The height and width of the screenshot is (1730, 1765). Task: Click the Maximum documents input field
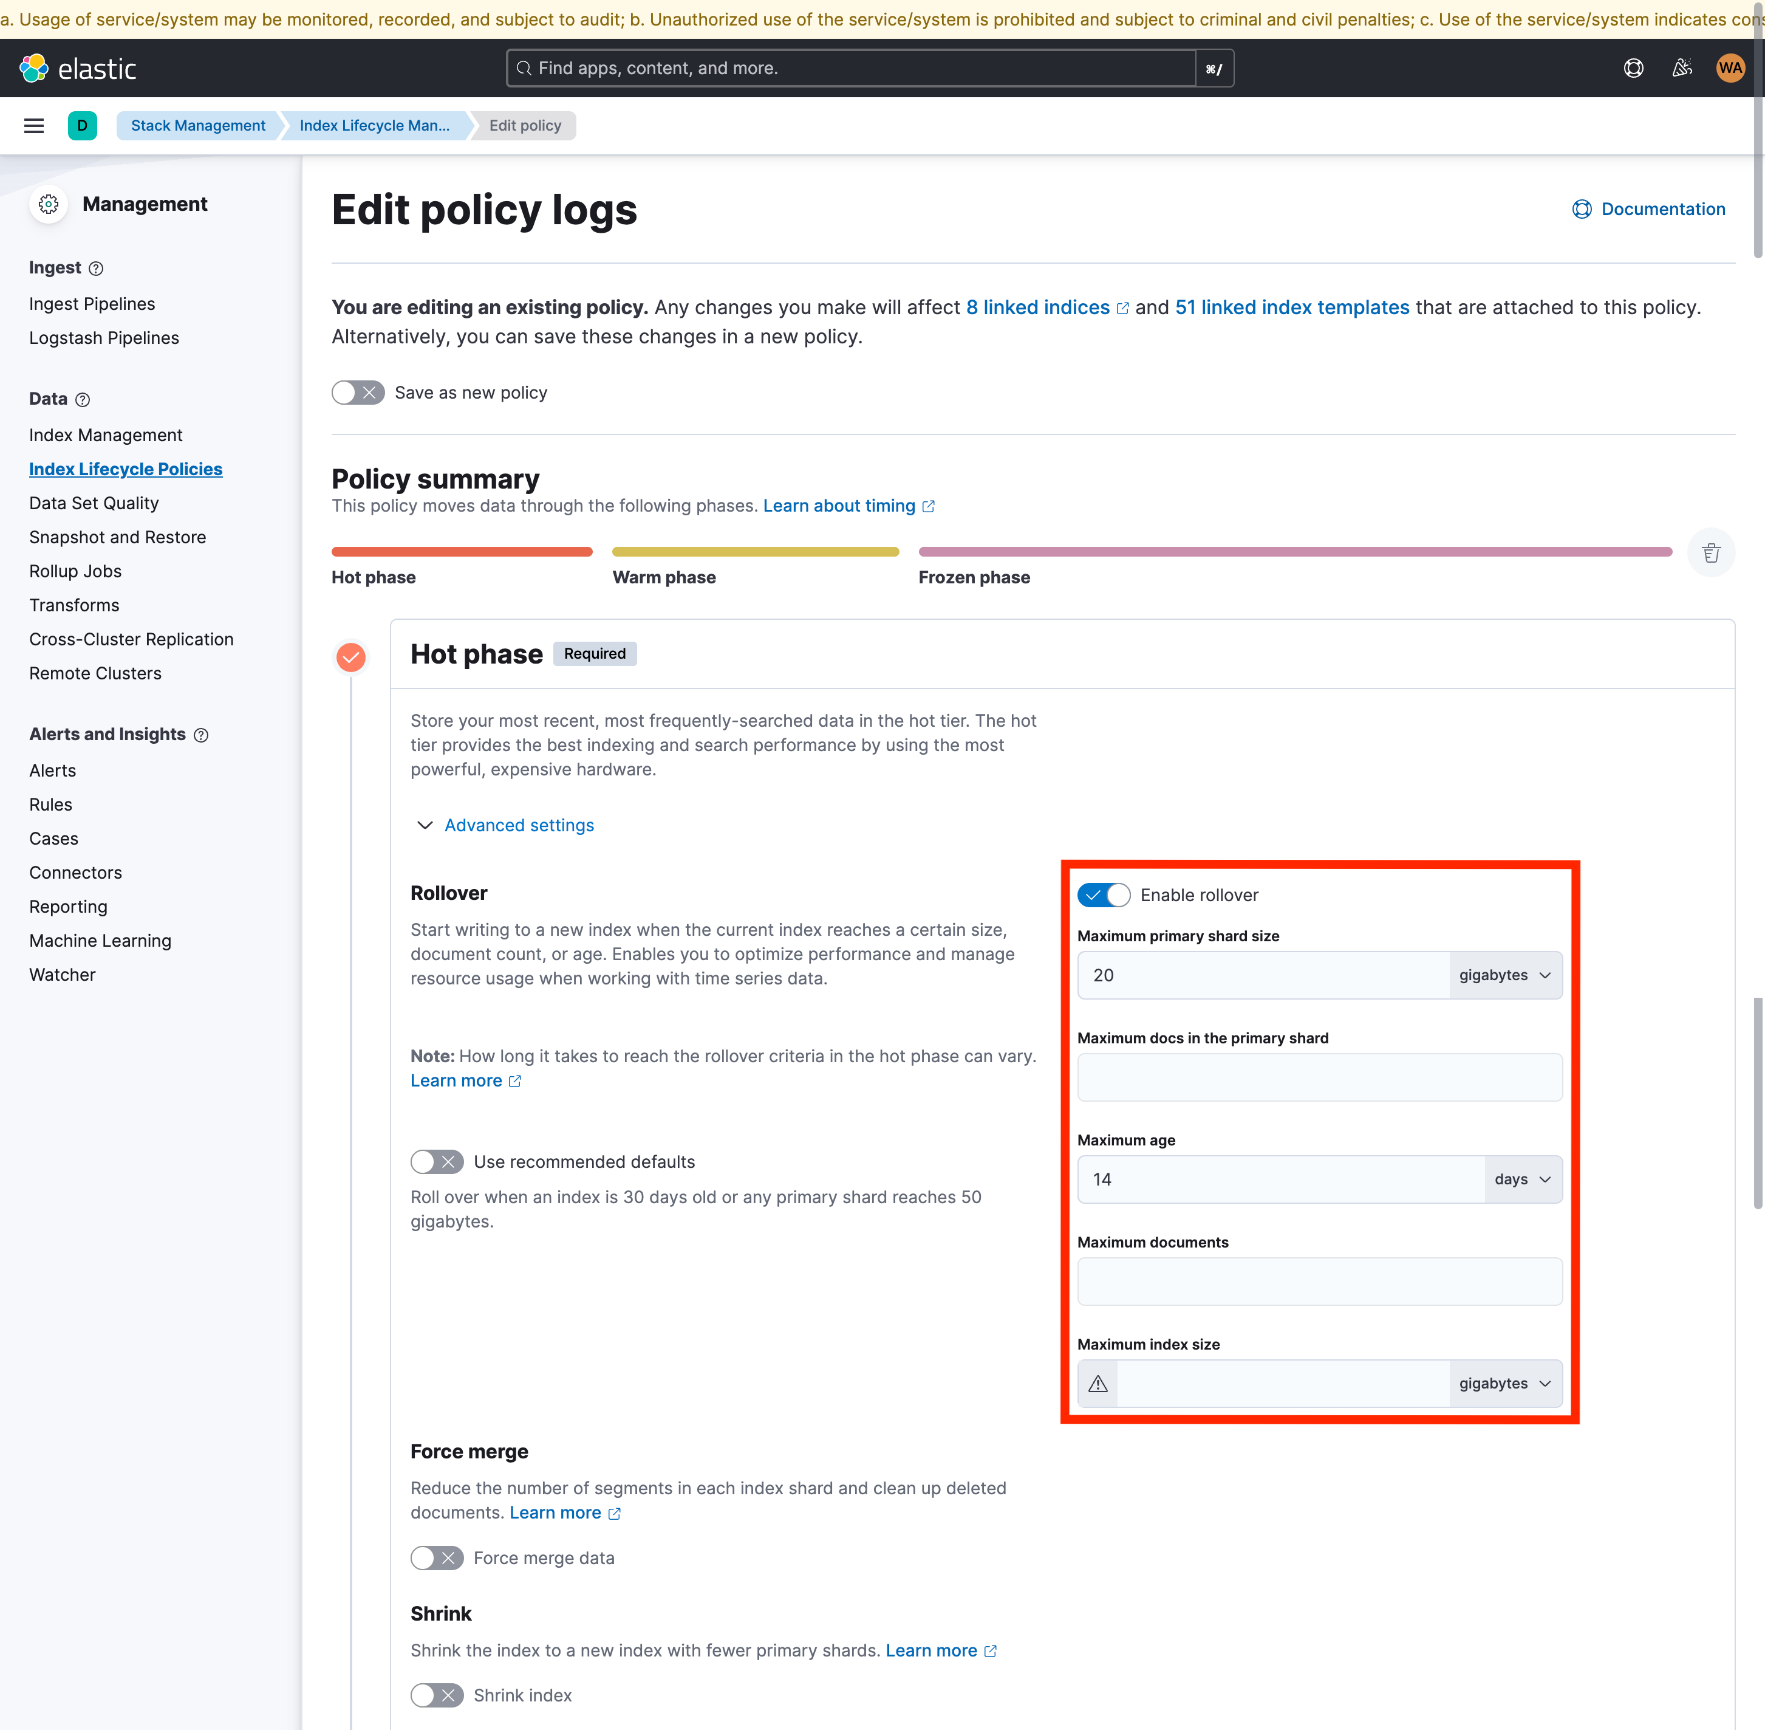tap(1319, 1281)
